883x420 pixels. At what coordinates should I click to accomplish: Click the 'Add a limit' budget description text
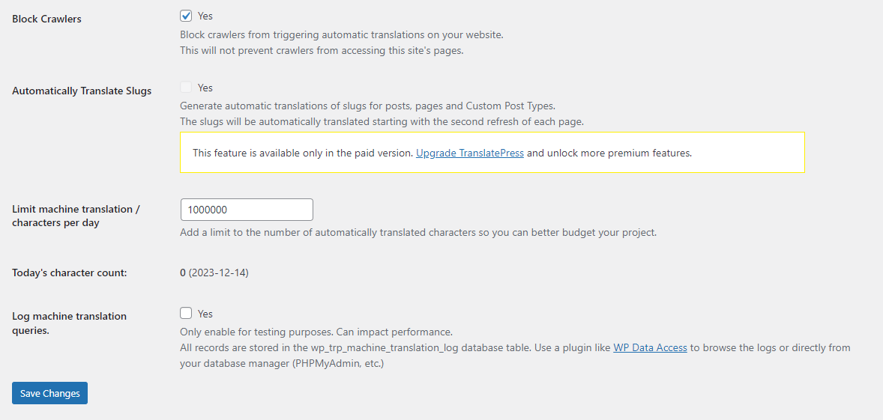[x=418, y=232]
